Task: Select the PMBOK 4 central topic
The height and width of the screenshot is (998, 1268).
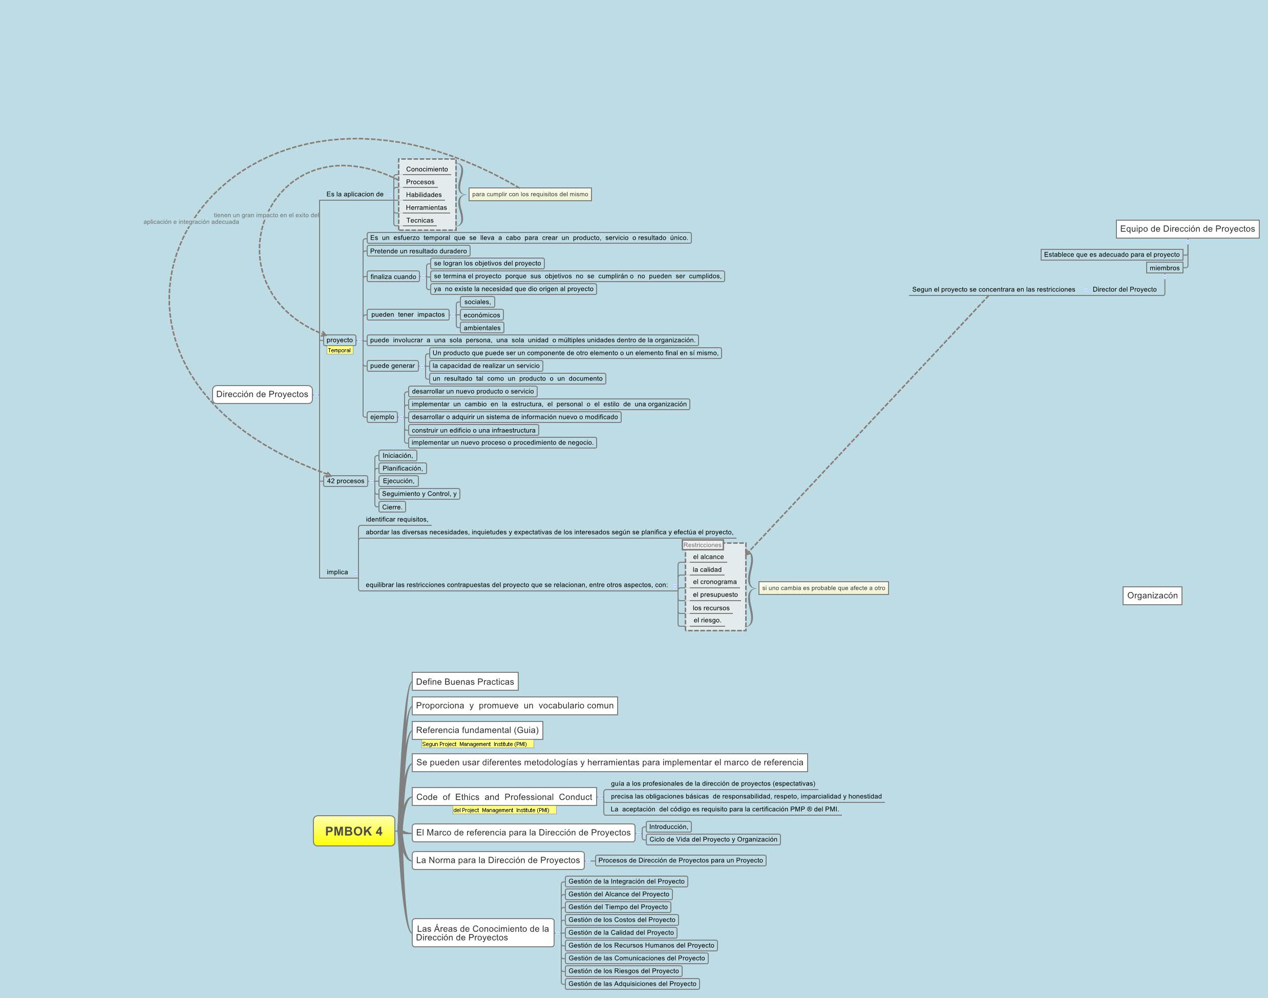Action: coord(353,831)
